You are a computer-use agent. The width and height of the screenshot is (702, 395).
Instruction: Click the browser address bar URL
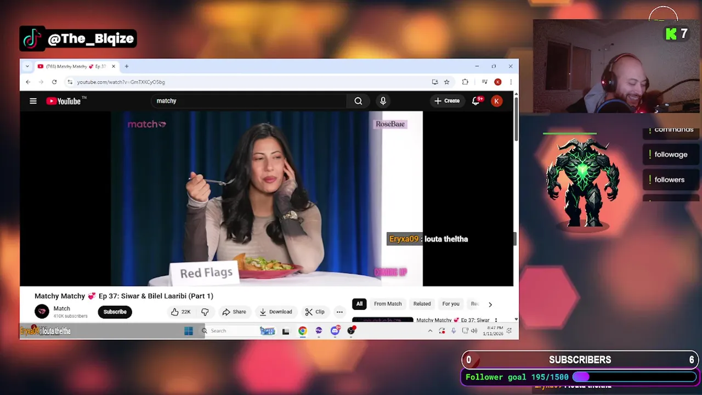point(121,82)
